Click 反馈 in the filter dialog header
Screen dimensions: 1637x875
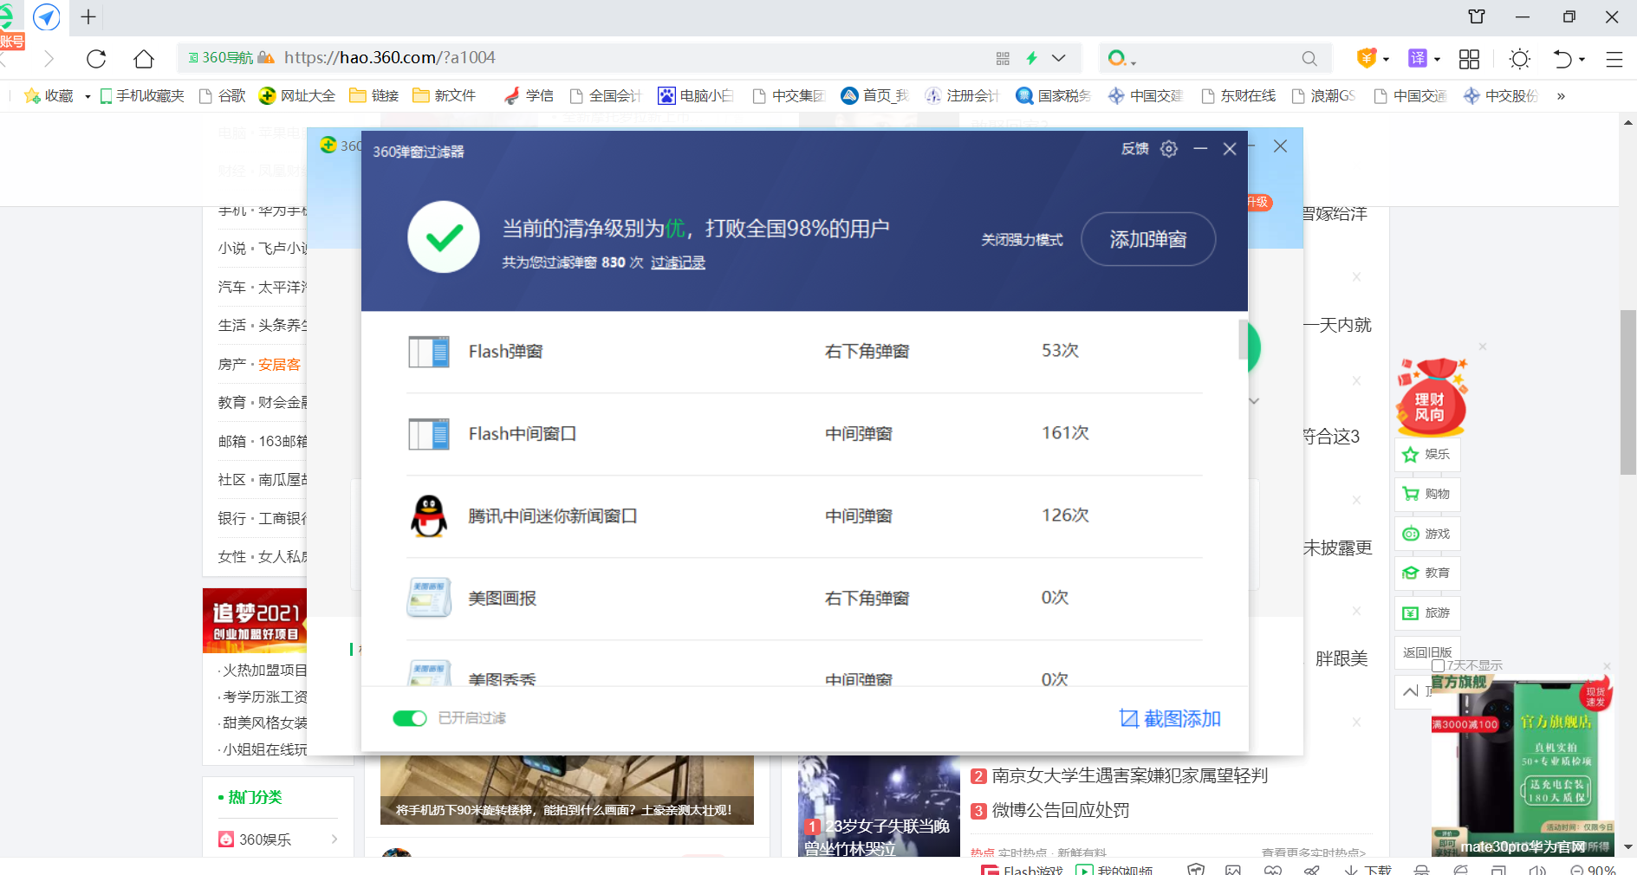click(x=1134, y=149)
